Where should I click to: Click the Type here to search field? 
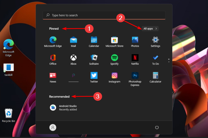point(104,15)
